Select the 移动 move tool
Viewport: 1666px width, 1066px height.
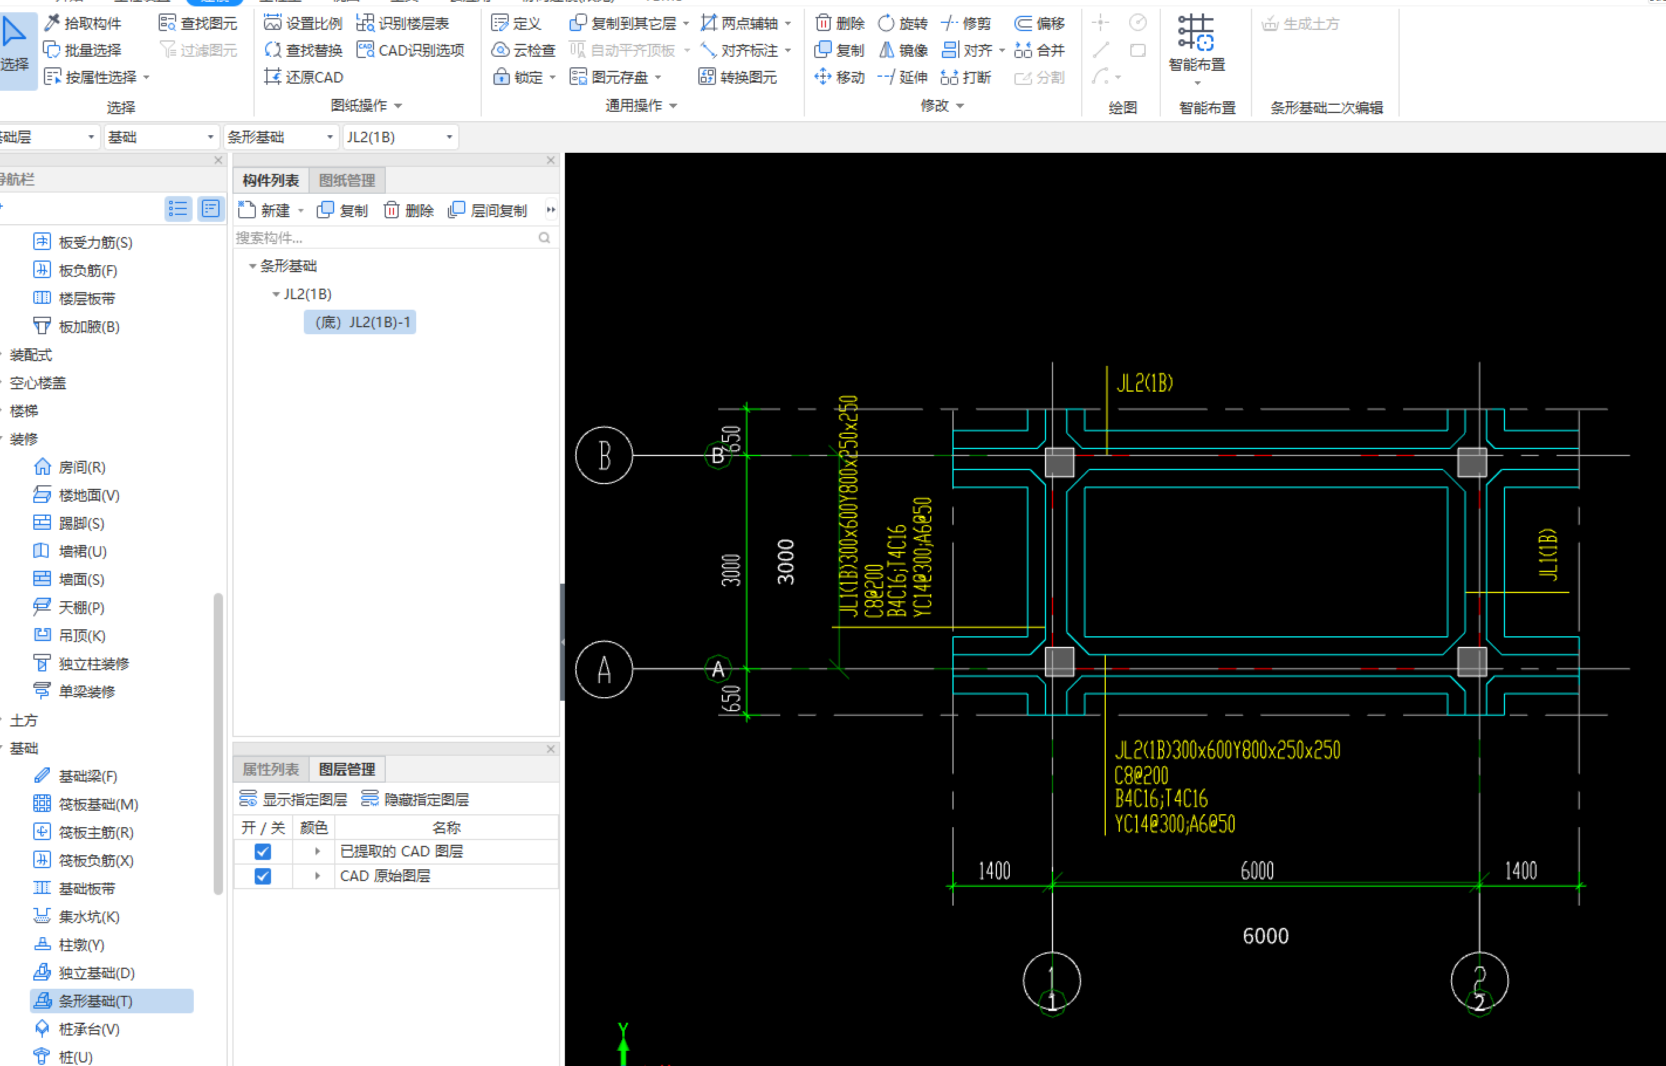tap(839, 77)
